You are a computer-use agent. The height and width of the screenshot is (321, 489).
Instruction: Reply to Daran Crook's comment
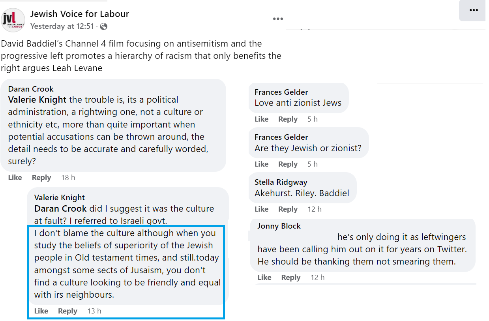(41, 178)
